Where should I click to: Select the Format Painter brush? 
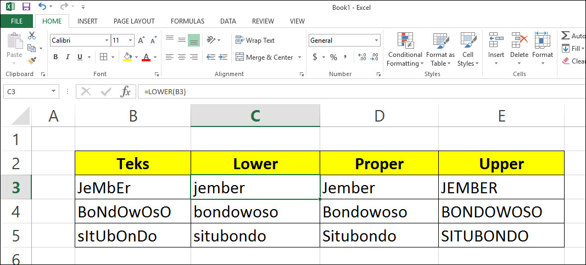tap(32, 61)
